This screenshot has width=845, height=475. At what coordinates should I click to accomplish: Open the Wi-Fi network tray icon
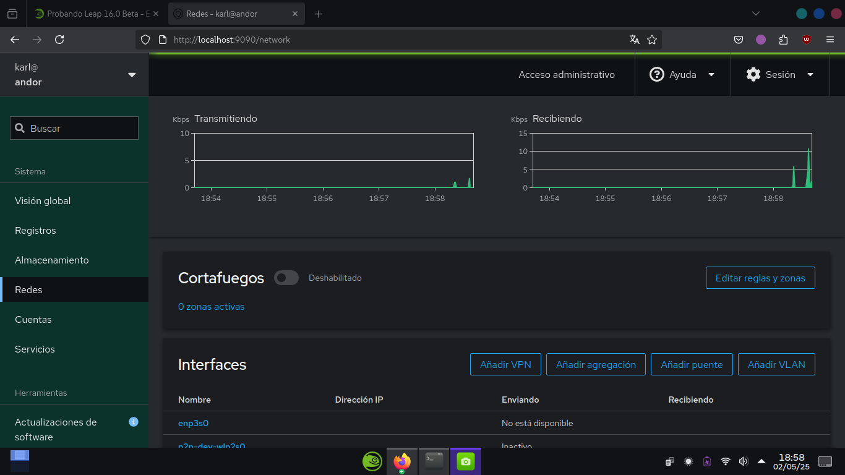tap(726, 461)
